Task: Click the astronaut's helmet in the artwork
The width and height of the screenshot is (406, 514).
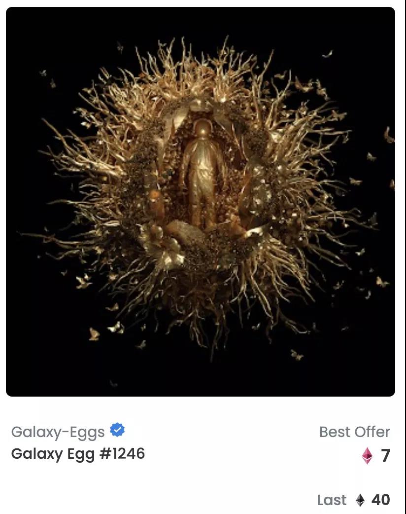Action: tap(202, 128)
